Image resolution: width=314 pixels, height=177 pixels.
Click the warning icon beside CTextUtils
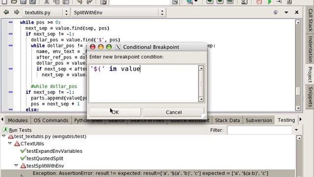tap(17, 144)
